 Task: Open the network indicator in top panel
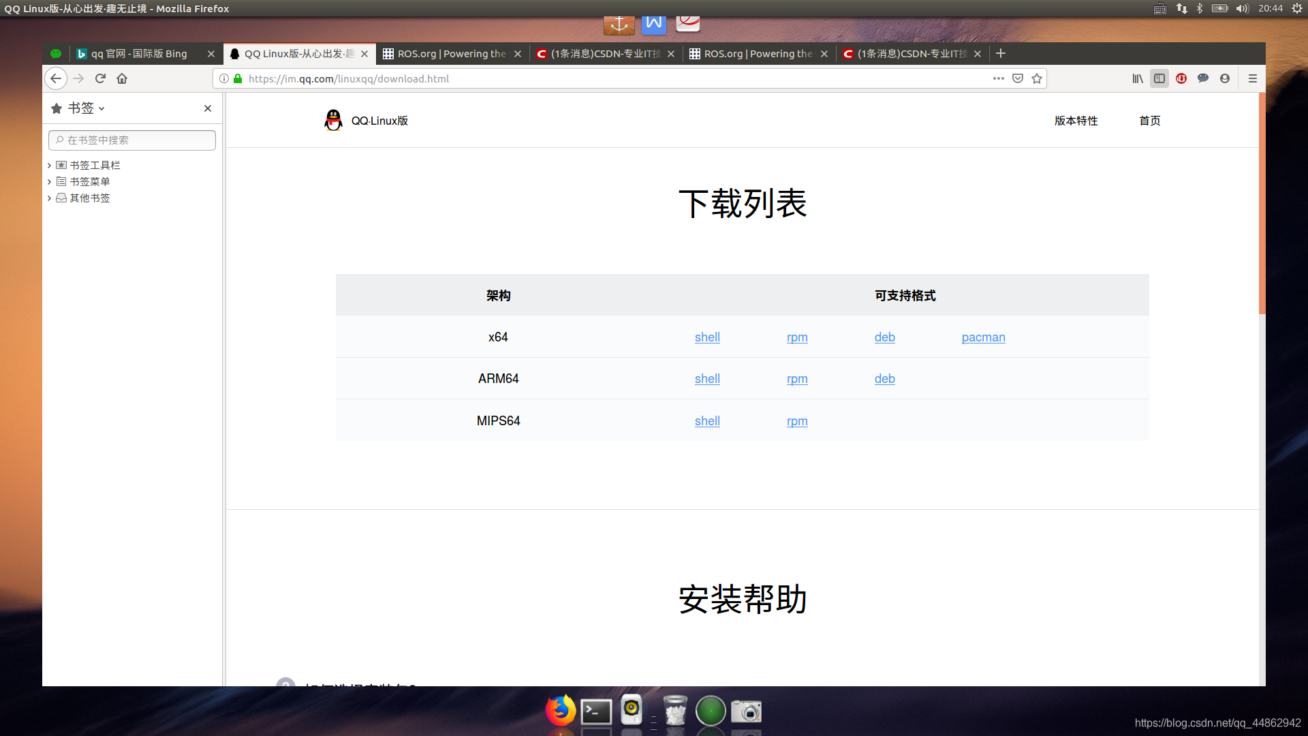(1181, 8)
